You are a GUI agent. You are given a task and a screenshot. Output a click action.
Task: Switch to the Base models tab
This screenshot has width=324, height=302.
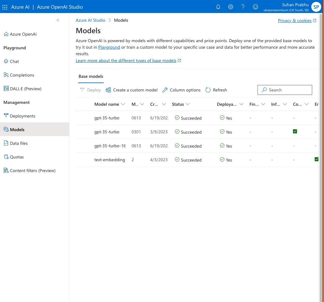pos(91,76)
